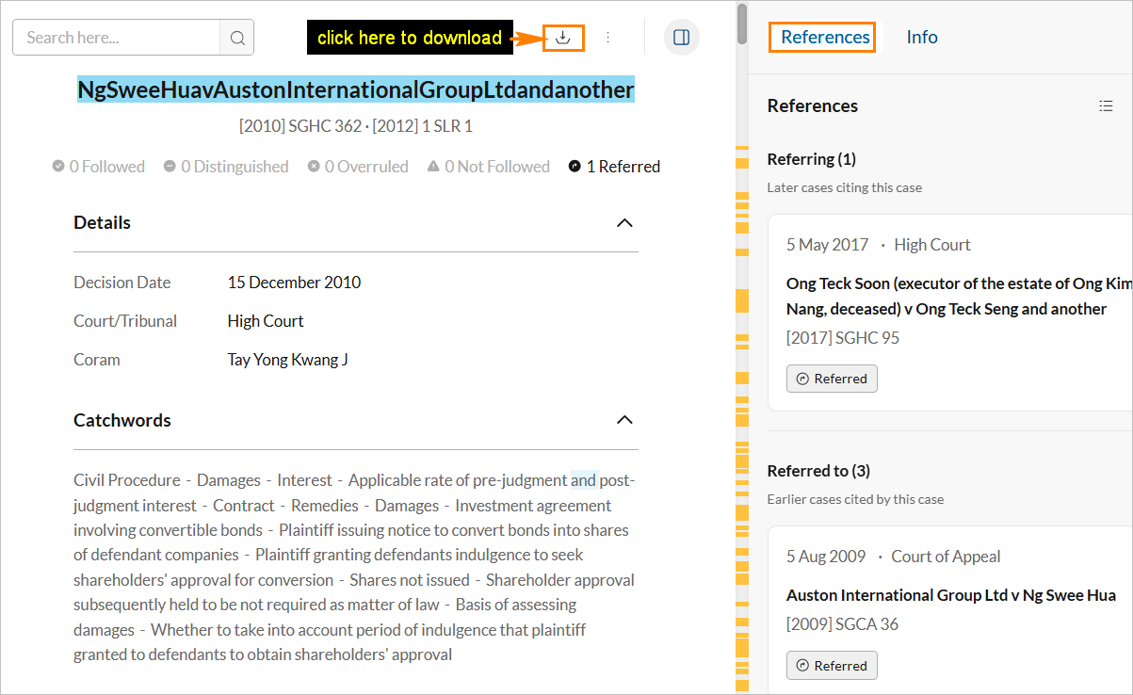Toggle the side panel layout icon
This screenshot has width=1133, height=695.
click(682, 38)
